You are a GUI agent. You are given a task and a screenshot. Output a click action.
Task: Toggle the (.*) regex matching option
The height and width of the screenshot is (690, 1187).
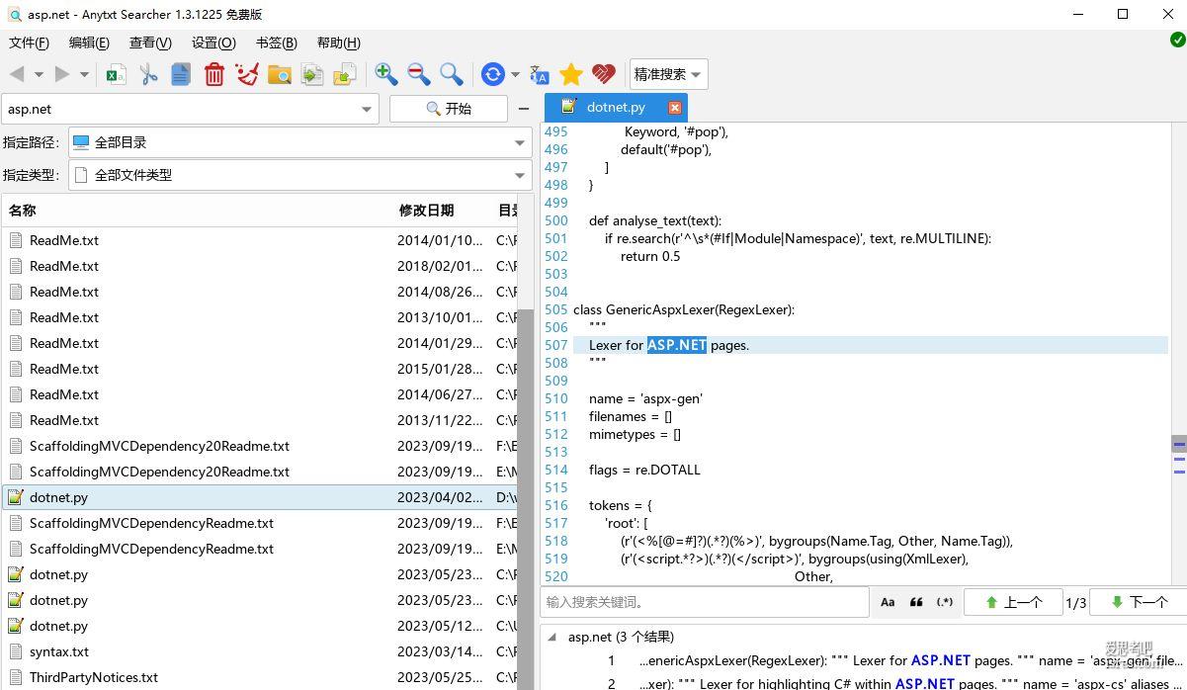[x=945, y=602]
